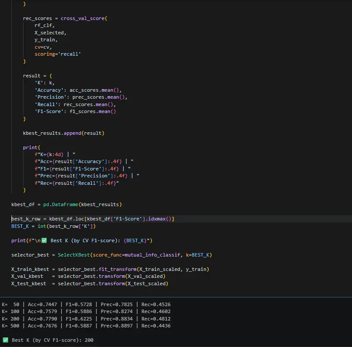Click '{BEST_K}' in the print f-string
The height and width of the screenshot is (347, 352).
coord(135,240)
